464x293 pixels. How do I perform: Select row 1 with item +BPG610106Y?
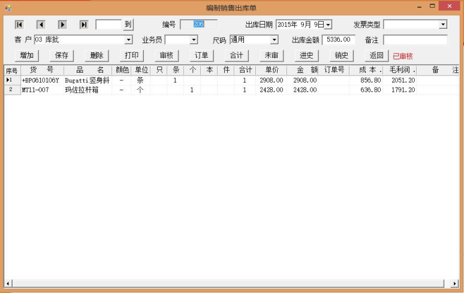(x=40, y=80)
